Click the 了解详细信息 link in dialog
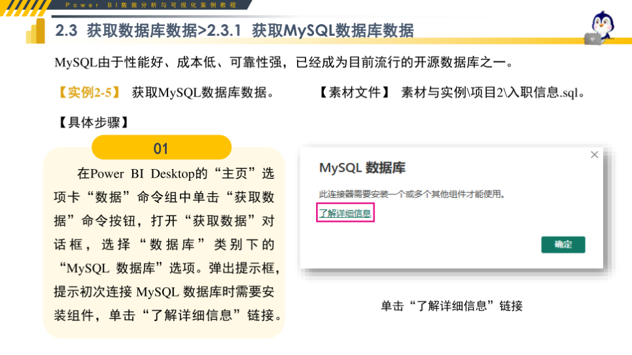 [345, 213]
